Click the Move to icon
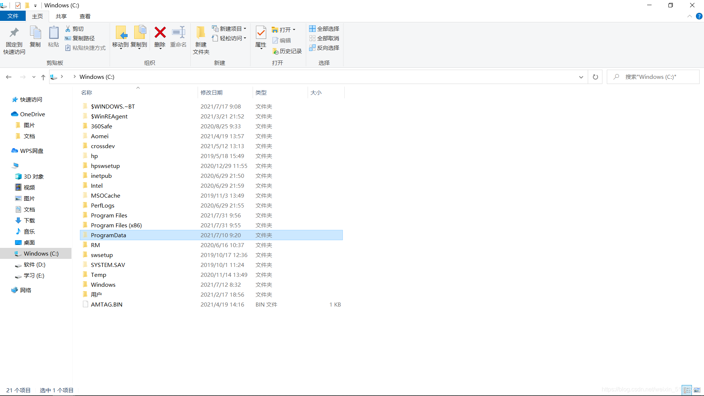Image resolution: width=704 pixels, height=396 pixels. 121,33
